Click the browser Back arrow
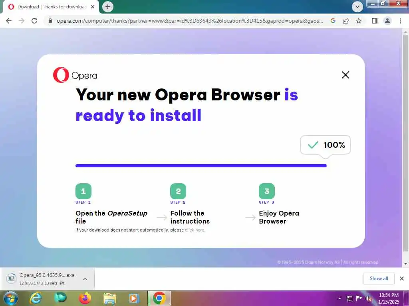 (9, 21)
